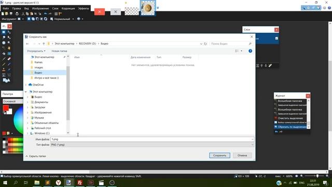Click RECOVERY (D:) in the address path
Screen dimensions: 332x187
coord(87,44)
